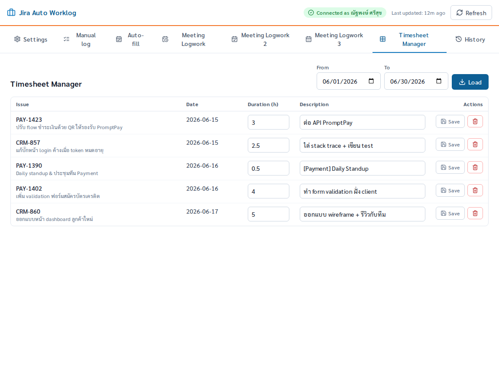The width and height of the screenshot is (499, 390).
Task: Click the green connected checkmark icon
Action: (311, 13)
